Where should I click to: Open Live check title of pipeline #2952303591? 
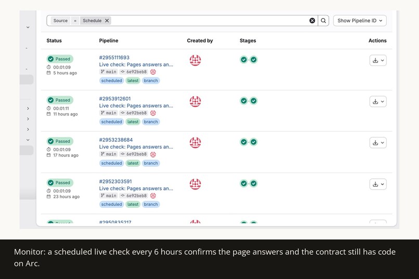point(136,188)
